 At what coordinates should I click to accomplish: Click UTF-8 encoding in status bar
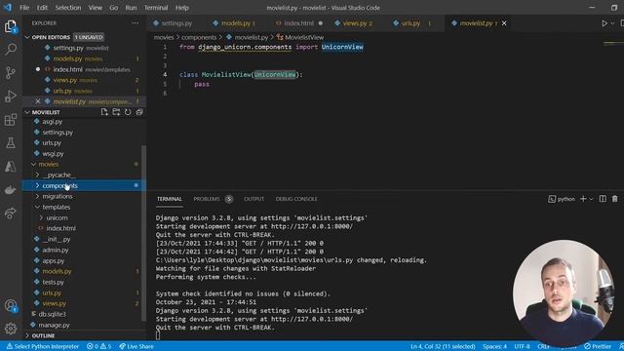[x=522, y=346]
